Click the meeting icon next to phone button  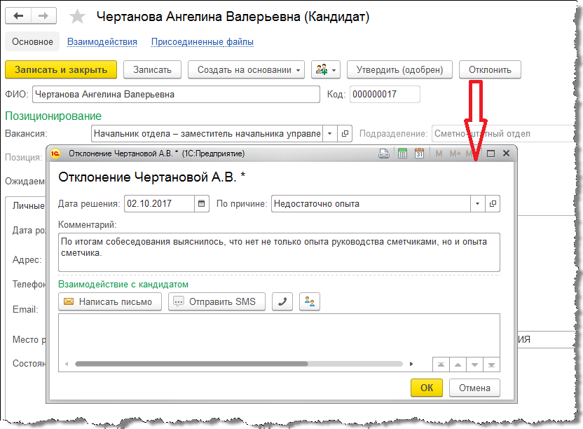[x=309, y=302]
